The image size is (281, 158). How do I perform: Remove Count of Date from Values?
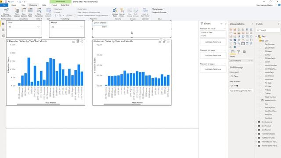tap(252, 61)
